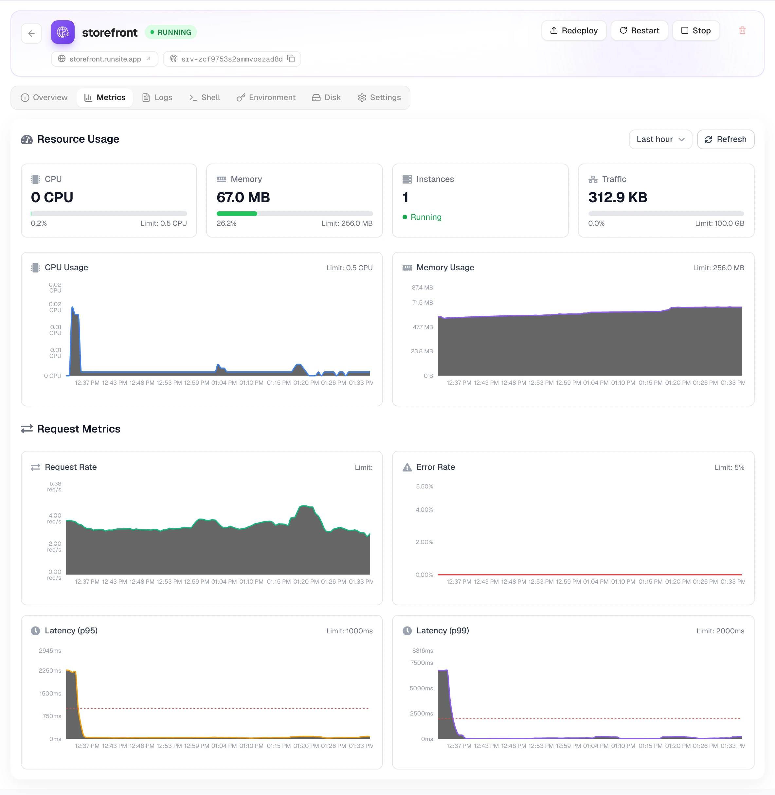Screen dimensions: 775x795
Task: Click the 'Limit: 1000ms' label on Latency (p95)
Action: [x=349, y=631]
